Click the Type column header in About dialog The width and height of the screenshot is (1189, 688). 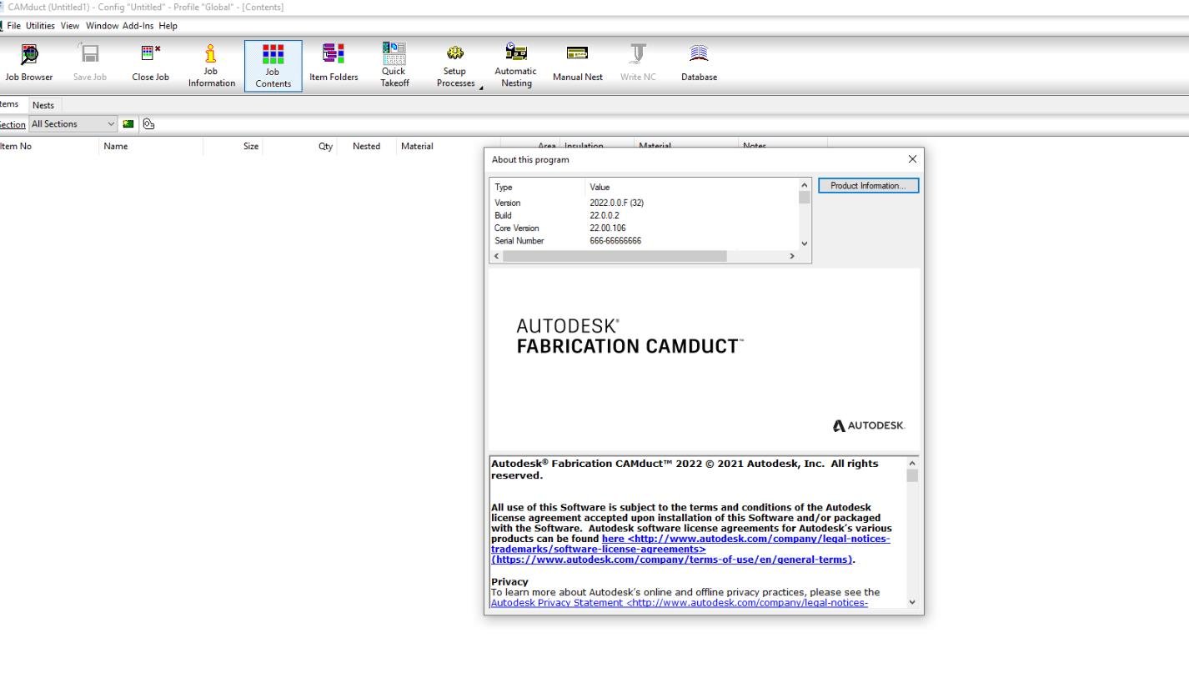[x=537, y=187]
